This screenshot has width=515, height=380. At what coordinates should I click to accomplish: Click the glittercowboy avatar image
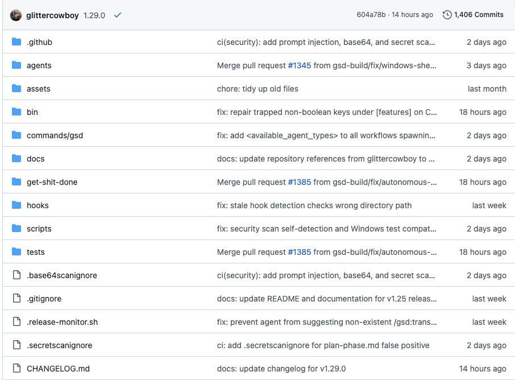click(16, 15)
